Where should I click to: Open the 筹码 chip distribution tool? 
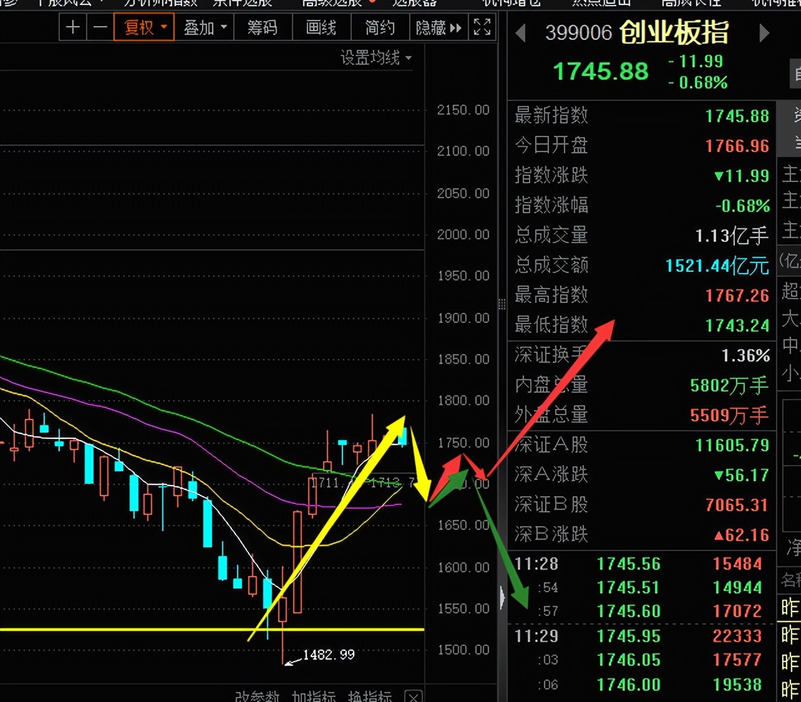[x=263, y=27]
